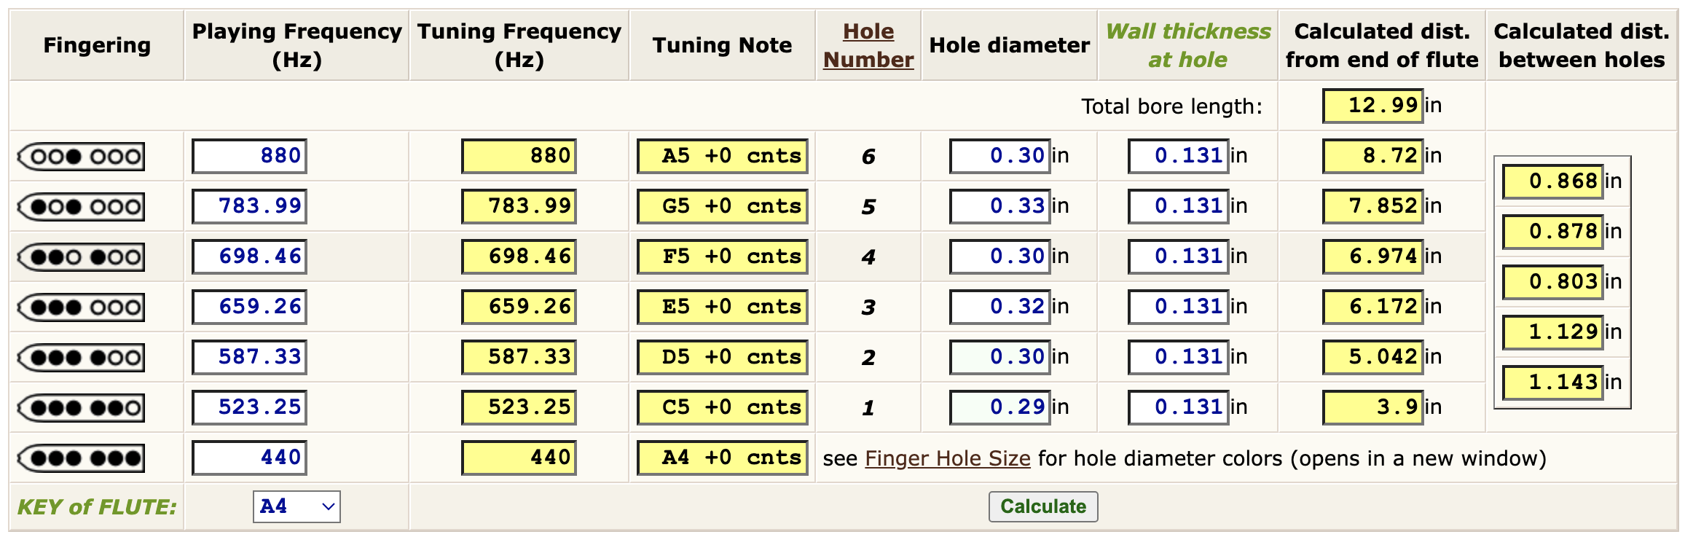Click the 1.143 distance between holes field

[x=1552, y=383]
